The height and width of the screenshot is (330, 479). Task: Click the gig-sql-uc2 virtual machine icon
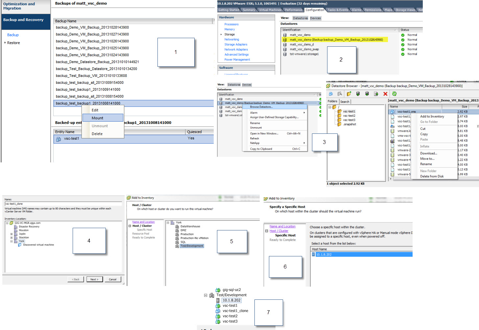[x=218, y=290]
